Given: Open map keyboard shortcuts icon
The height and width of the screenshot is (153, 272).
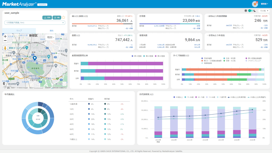Looking at the screenshot, I should 8,88.
